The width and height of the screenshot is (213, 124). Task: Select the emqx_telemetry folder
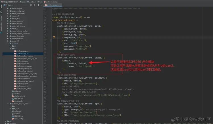tap(16, 39)
